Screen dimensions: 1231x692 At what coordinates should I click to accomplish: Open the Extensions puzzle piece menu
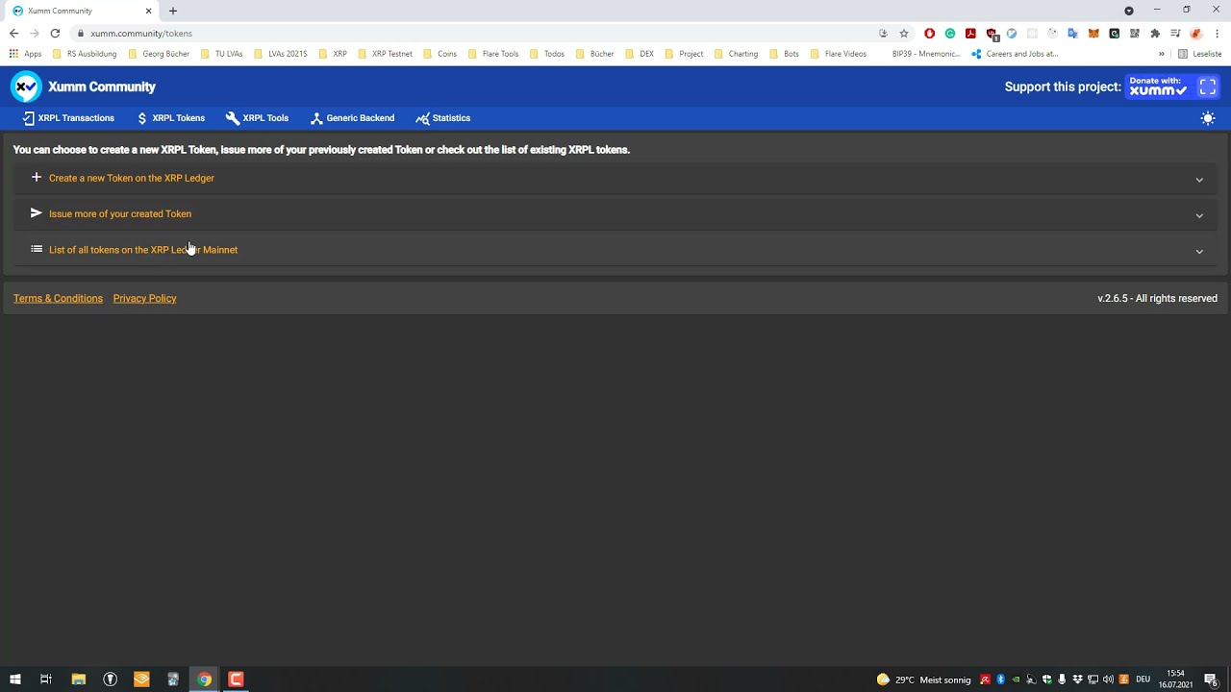click(1155, 34)
